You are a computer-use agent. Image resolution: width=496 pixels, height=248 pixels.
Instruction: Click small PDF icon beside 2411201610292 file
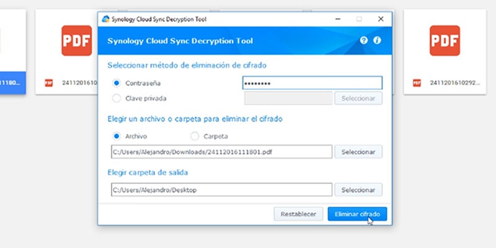point(417,83)
